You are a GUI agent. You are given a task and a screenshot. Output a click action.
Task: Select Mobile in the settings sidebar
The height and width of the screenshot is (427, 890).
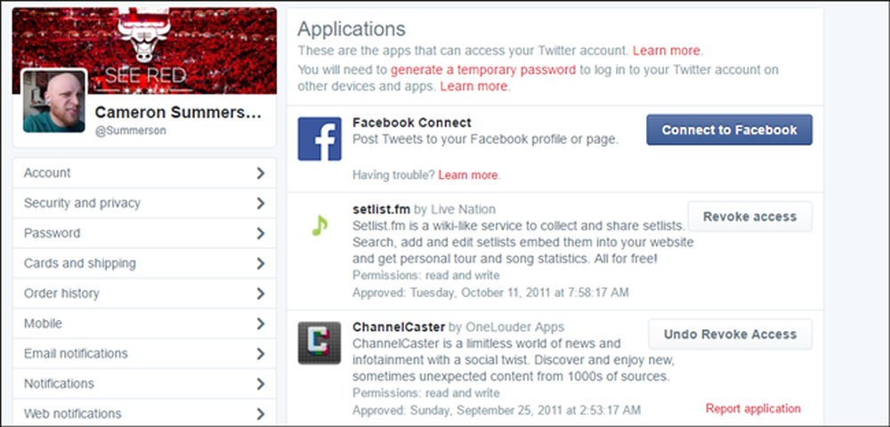pos(144,323)
